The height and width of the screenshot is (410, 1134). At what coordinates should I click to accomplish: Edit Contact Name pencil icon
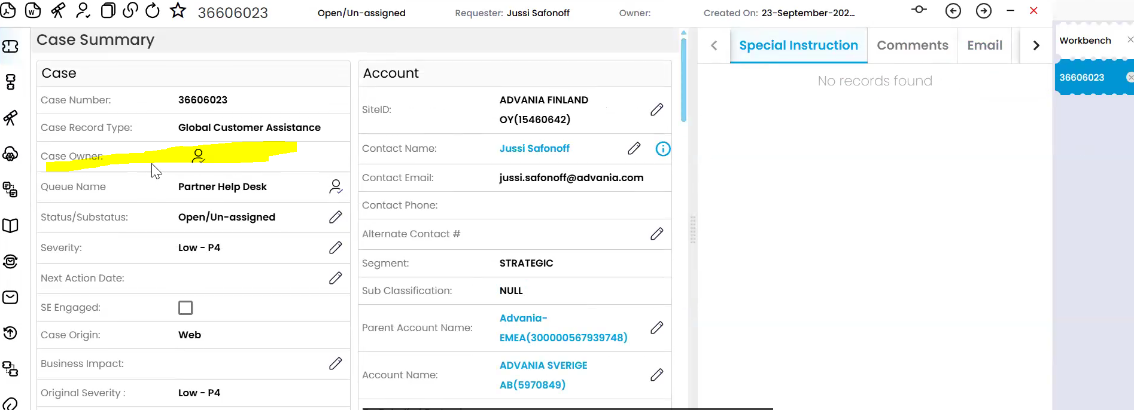coord(634,148)
